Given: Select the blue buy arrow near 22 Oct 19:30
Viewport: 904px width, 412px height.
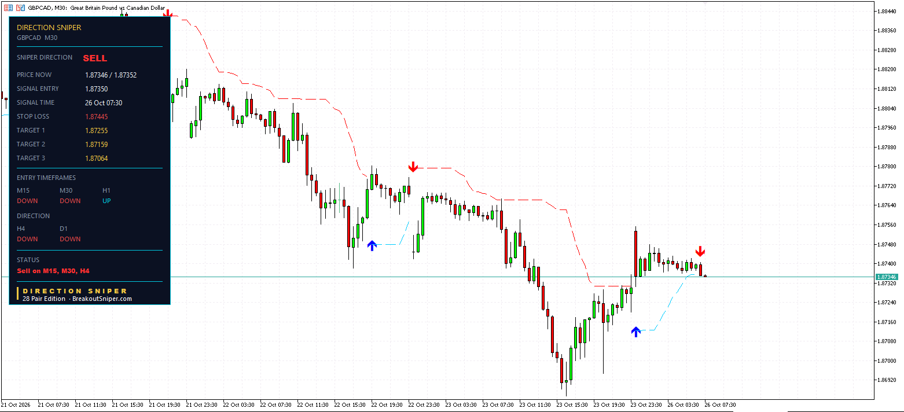Looking at the screenshot, I should point(372,245).
